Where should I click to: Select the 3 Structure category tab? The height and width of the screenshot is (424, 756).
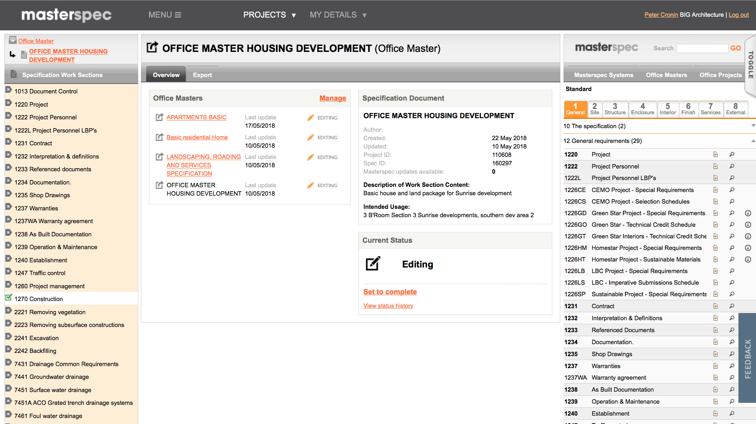[x=615, y=109]
